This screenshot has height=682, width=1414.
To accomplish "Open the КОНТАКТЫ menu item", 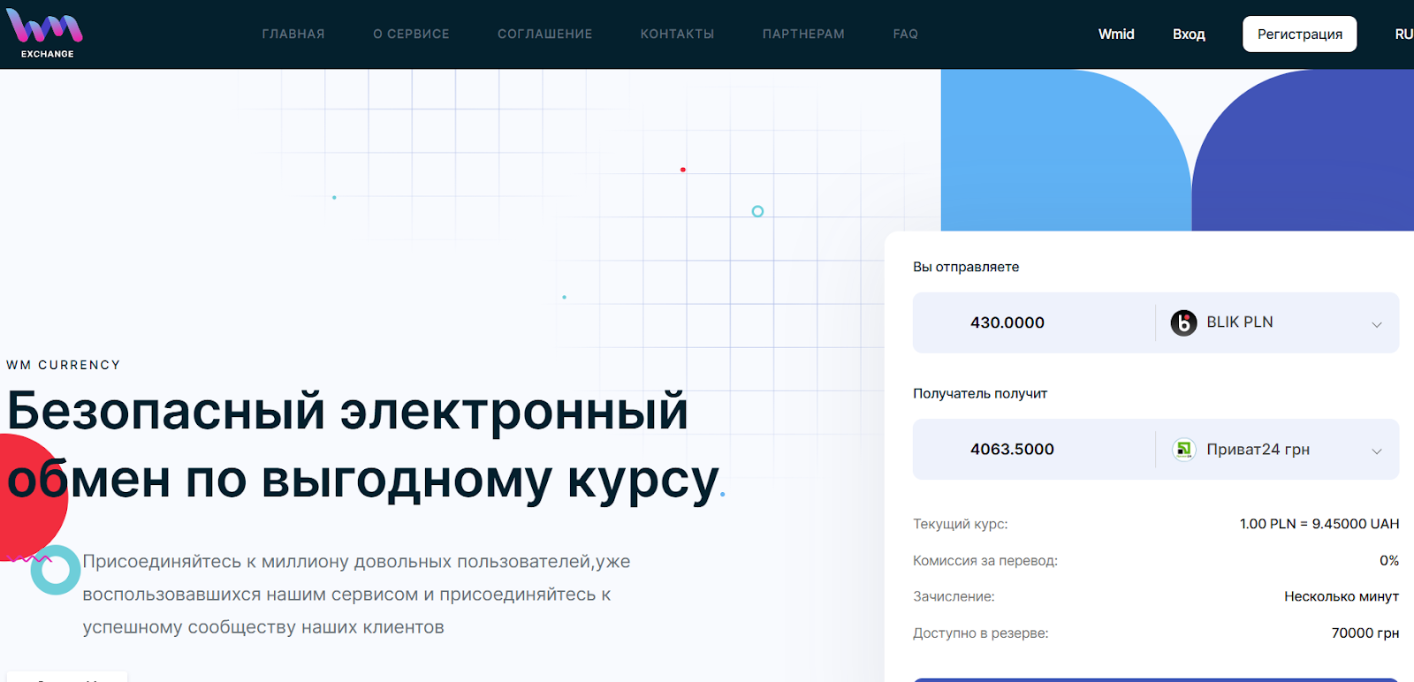I will (677, 34).
